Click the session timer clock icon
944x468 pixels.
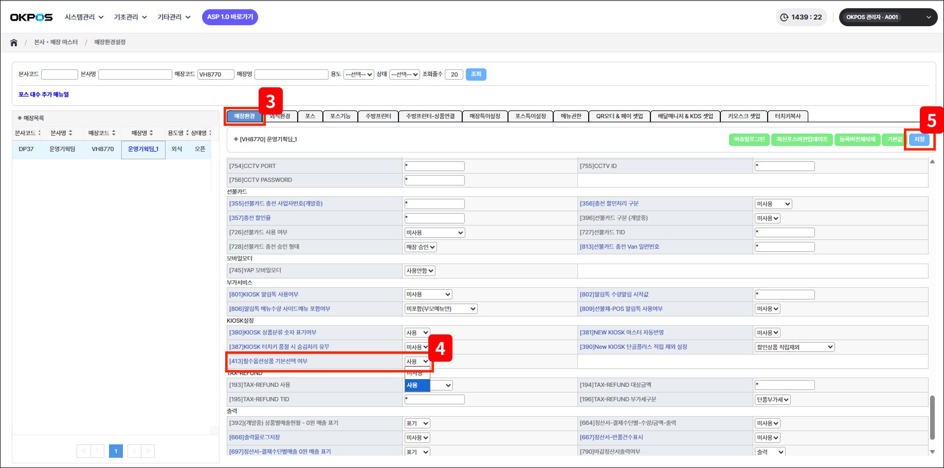(784, 17)
